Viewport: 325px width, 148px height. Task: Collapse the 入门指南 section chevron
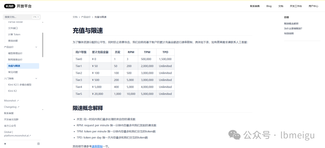(36, 78)
